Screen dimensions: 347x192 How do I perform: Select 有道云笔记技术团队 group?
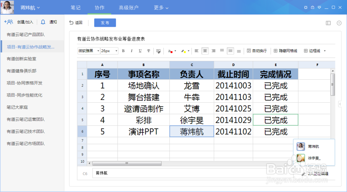[x=32, y=131]
